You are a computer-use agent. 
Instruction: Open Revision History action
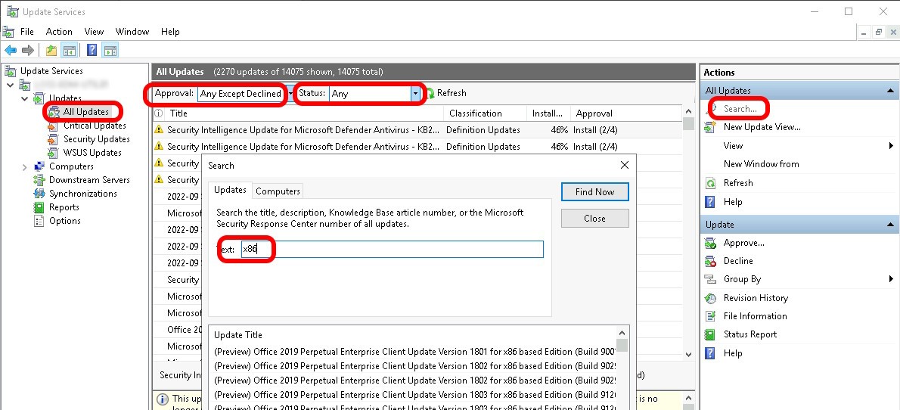[x=755, y=298]
